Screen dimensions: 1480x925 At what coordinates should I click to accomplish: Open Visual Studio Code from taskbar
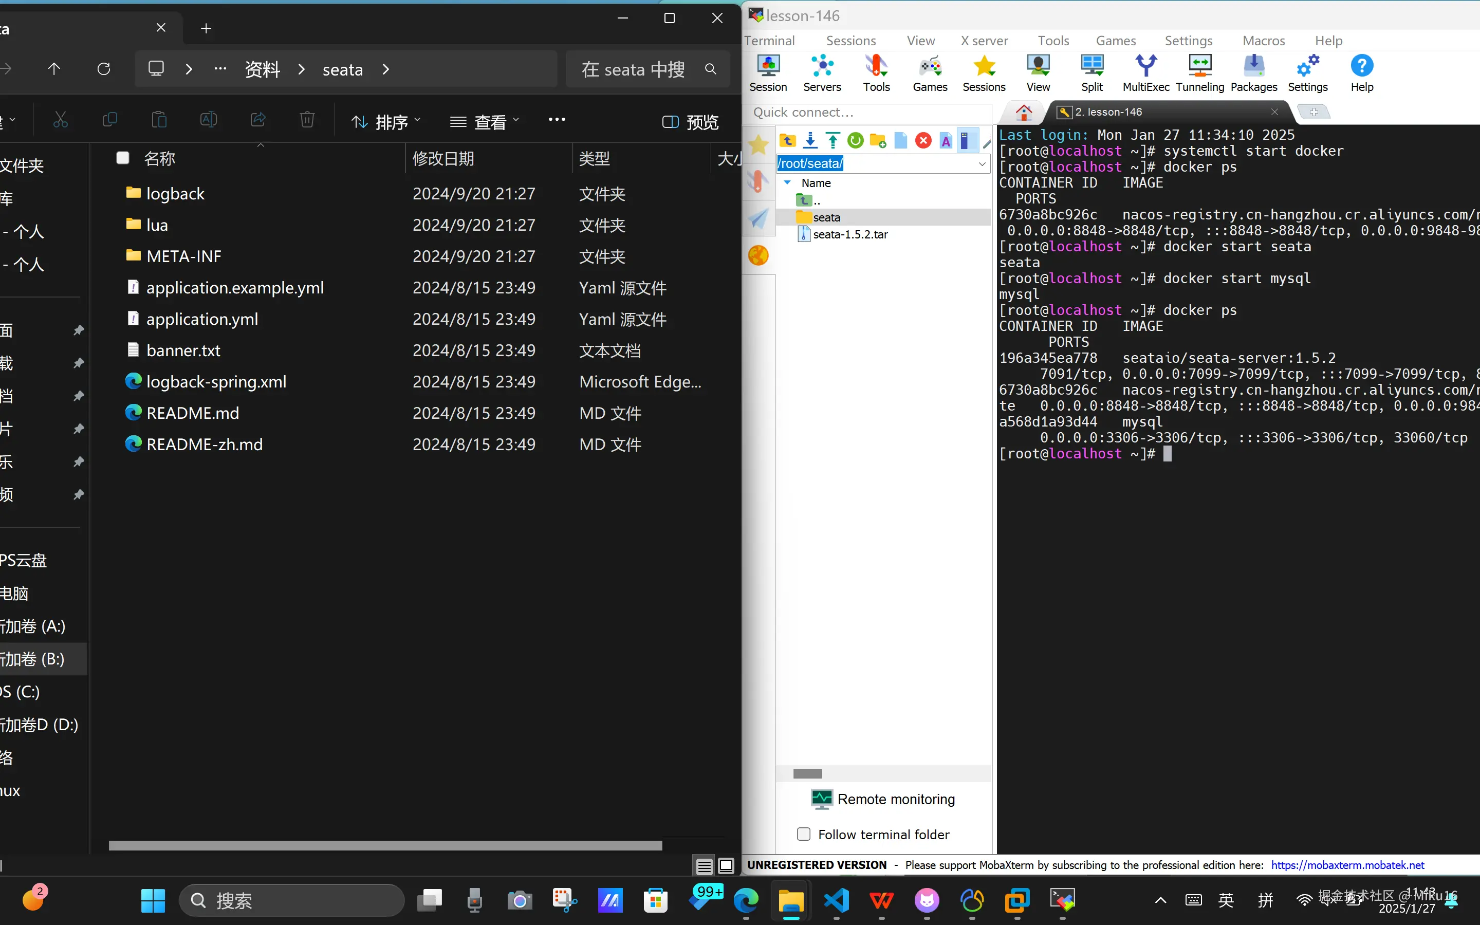point(836,900)
